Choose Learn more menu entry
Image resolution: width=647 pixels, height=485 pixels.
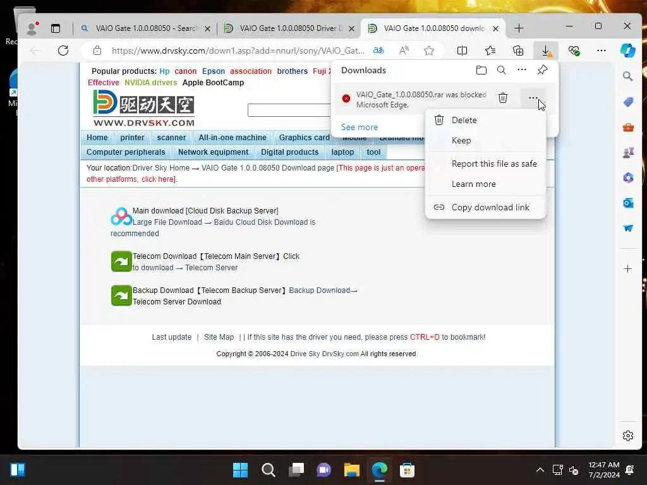pos(486,184)
